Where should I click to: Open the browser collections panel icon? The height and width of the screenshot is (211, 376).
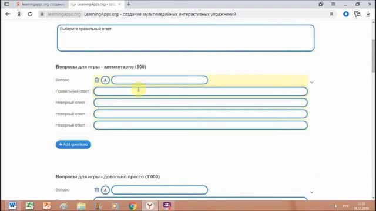pyautogui.click(x=321, y=4)
